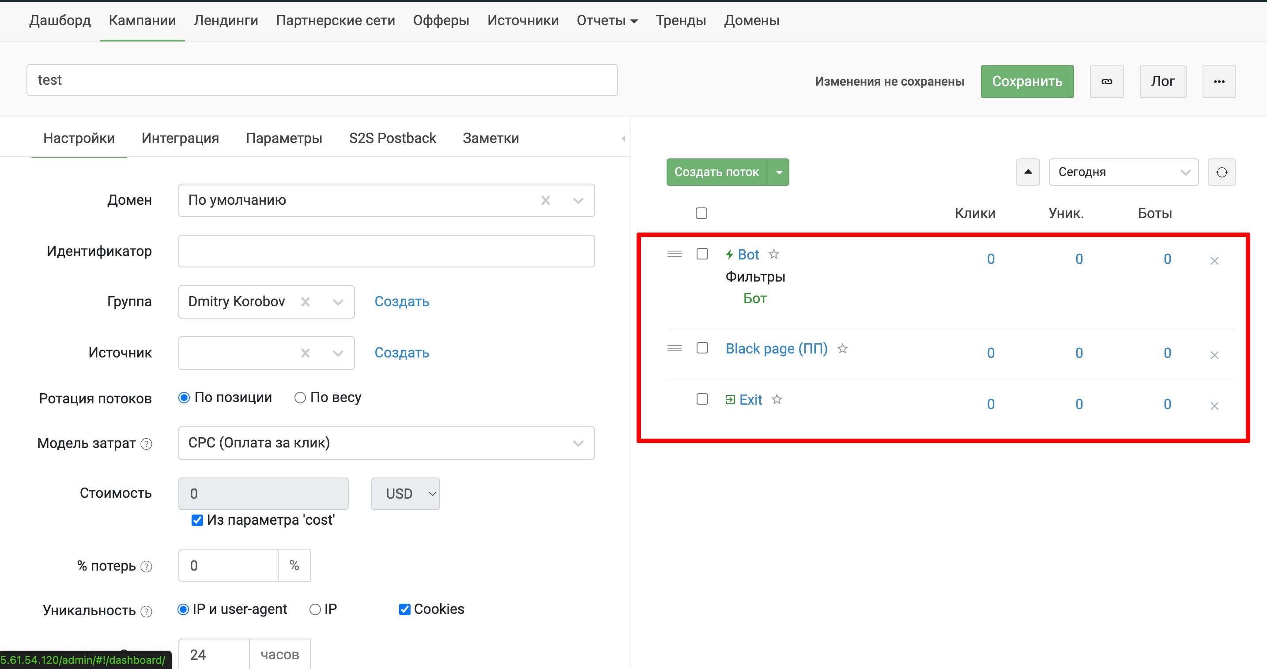This screenshot has width=1267, height=669.
Task: Click the collapse up-arrow button near Сегодня
Action: [1028, 172]
